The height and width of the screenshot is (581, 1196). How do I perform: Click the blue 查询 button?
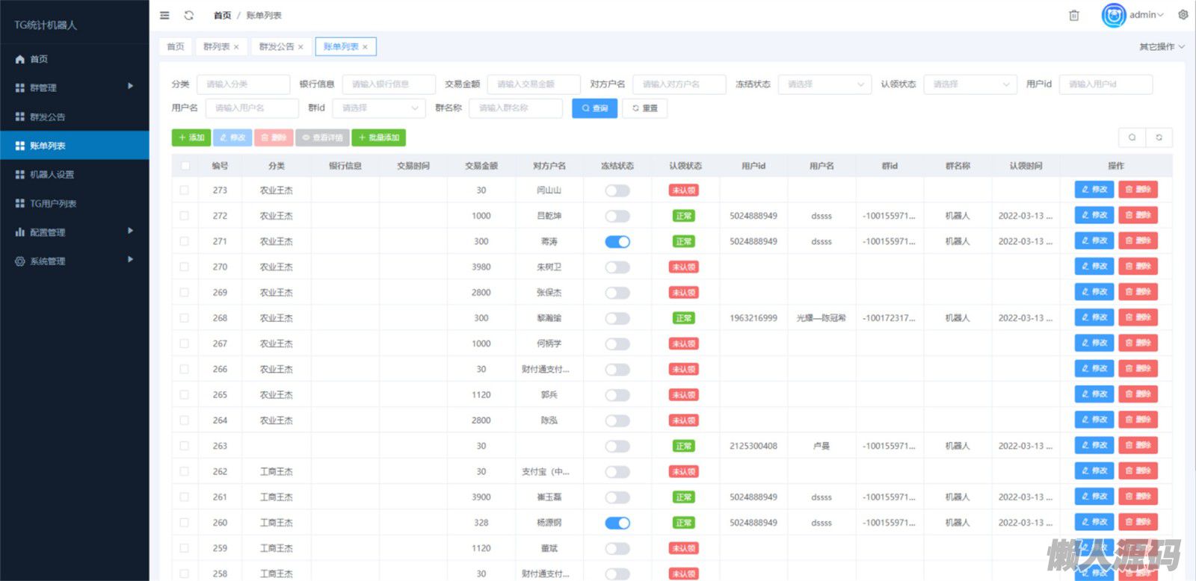(594, 108)
